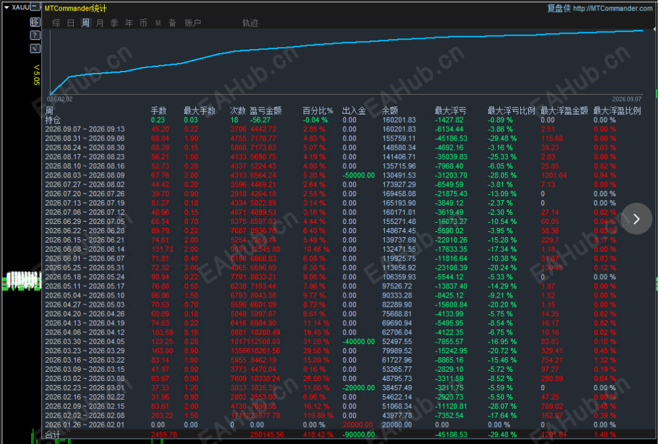Click the 出入金 column header
The image size is (659, 444).
[x=354, y=111]
